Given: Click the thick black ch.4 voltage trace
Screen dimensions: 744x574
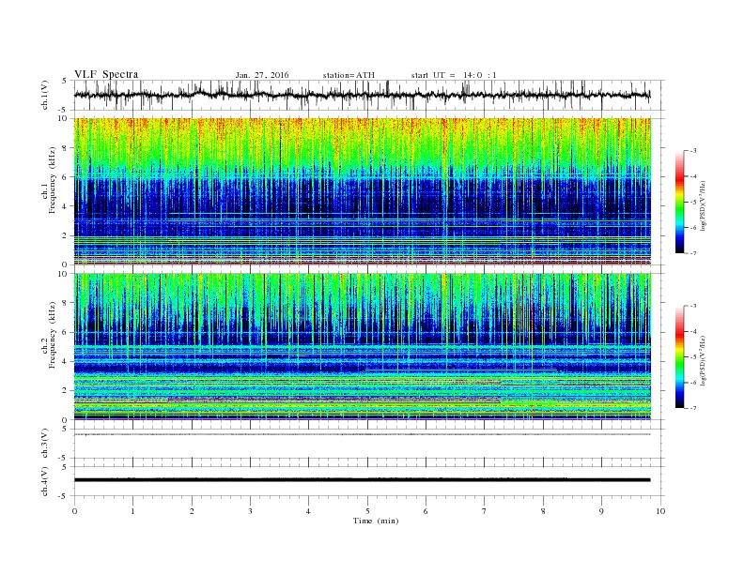Looking at the screenshot, I should [x=362, y=480].
